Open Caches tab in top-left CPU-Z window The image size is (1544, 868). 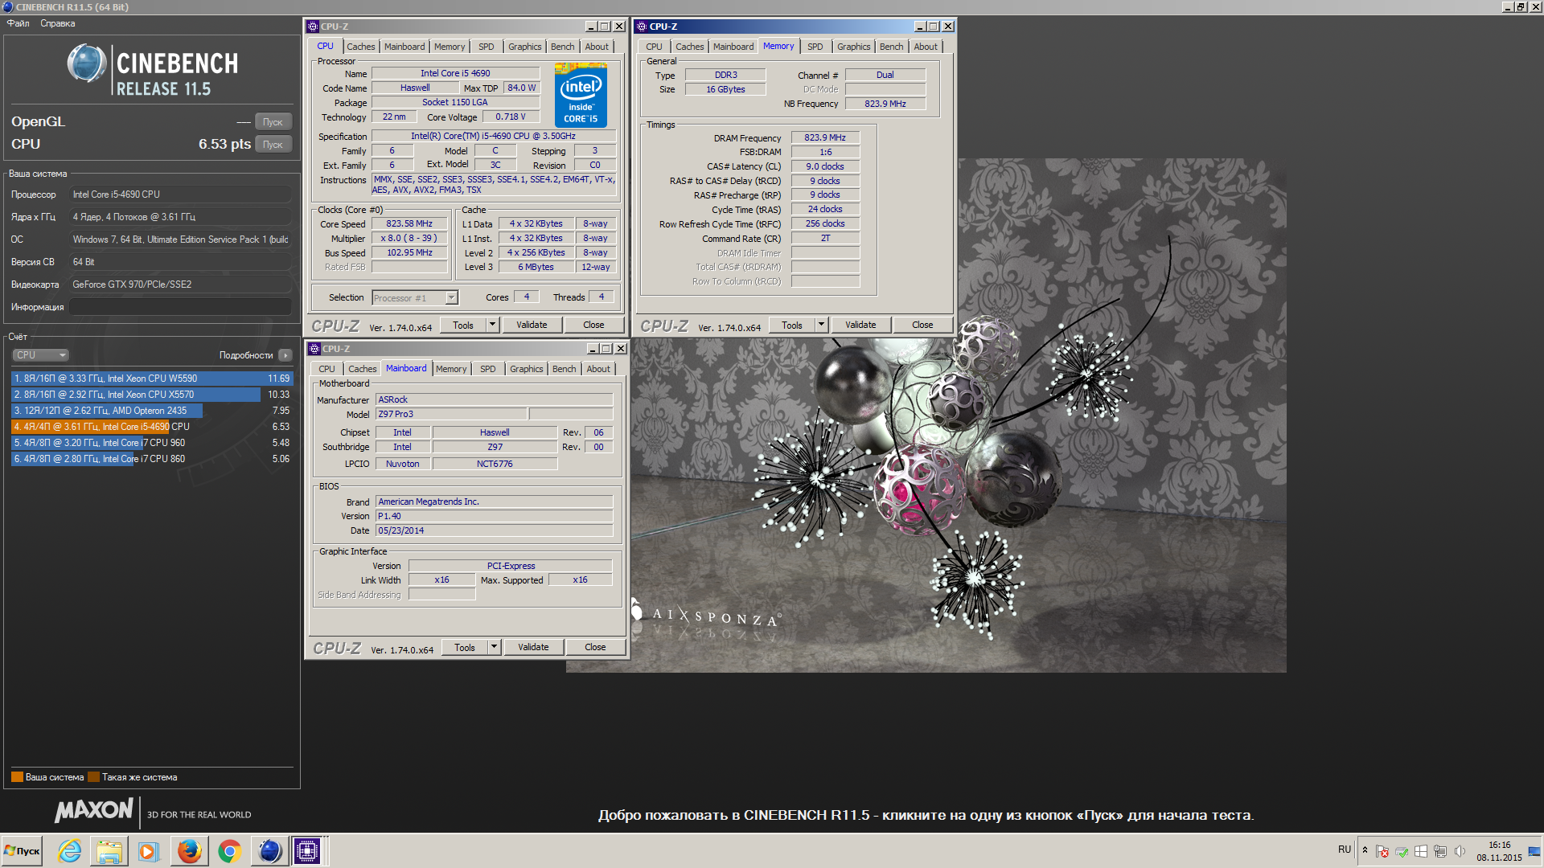point(360,47)
